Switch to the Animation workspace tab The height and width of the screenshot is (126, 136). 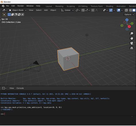pyautogui.click(x=121, y=6)
